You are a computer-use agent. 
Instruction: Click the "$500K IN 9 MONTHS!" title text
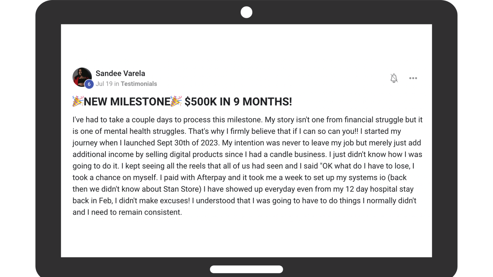(238, 102)
